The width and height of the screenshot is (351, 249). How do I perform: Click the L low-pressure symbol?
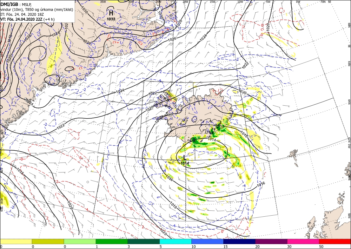(185, 157)
